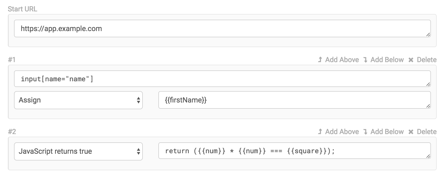446x176 pixels.
Task: Click the Add Below arrow icon for step #2
Action: [x=366, y=132]
